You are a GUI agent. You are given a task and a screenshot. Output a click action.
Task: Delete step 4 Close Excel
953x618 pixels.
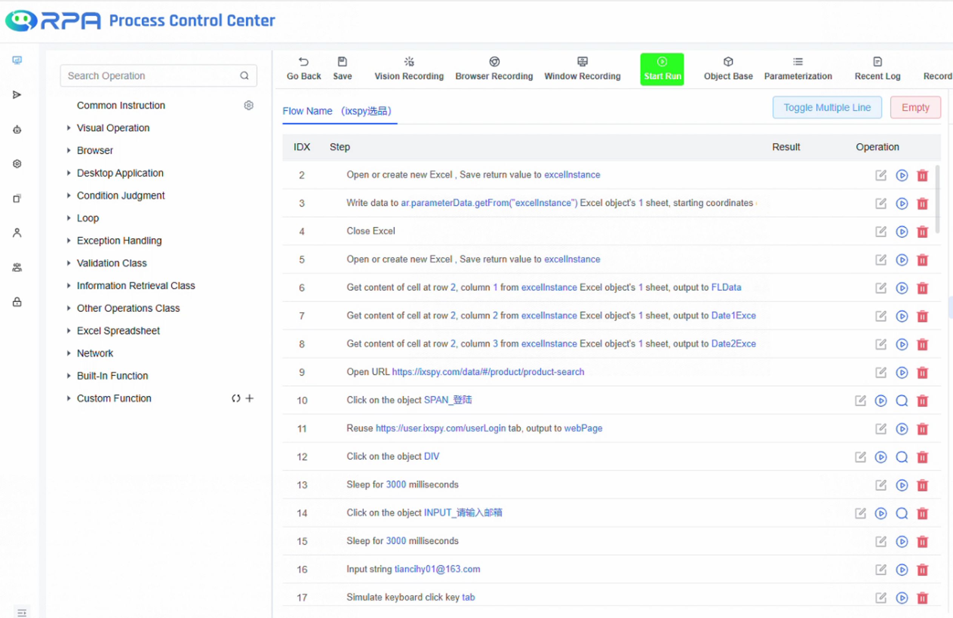coord(922,232)
